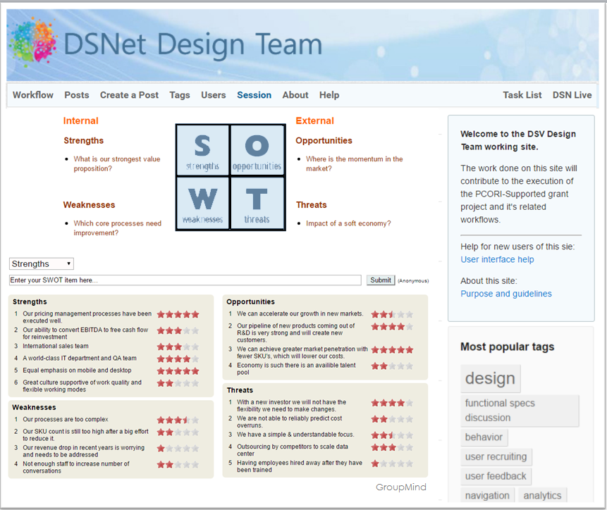Viewport: 607px width, 510px height.
Task: Click the T threats tile in SWOT grid
Action: tap(257, 203)
